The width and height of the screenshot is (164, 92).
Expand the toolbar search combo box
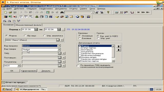pyautogui.click(x=93, y=13)
